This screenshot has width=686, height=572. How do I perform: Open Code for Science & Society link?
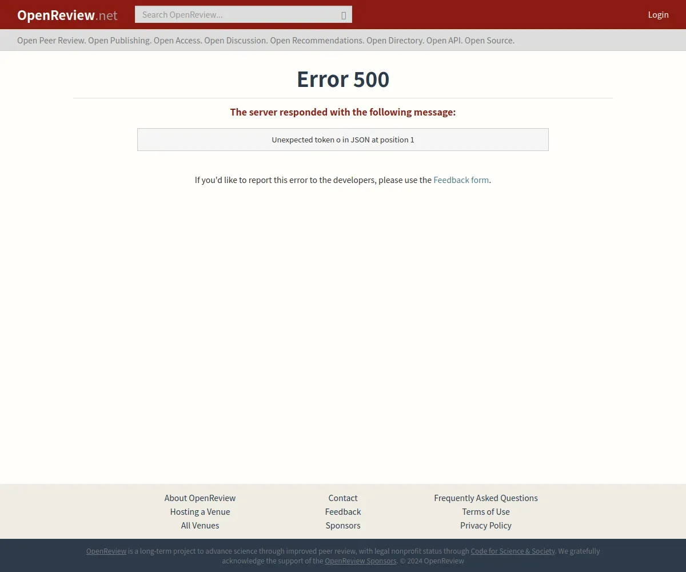coord(513,551)
